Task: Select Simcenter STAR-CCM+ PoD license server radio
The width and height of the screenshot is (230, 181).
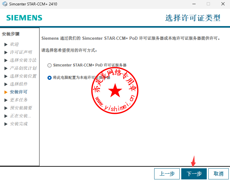Action: tap(49, 65)
